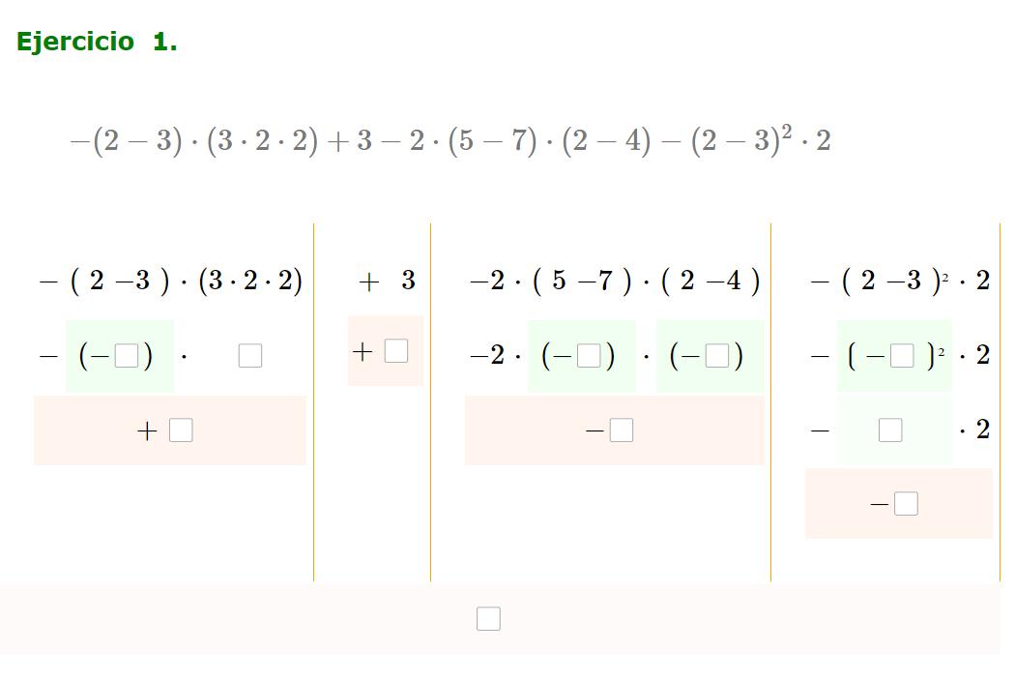The width and height of the screenshot is (1015, 682).
Task: Click the box replacing (5−7) in third column
Action: pyautogui.click(x=589, y=356)
